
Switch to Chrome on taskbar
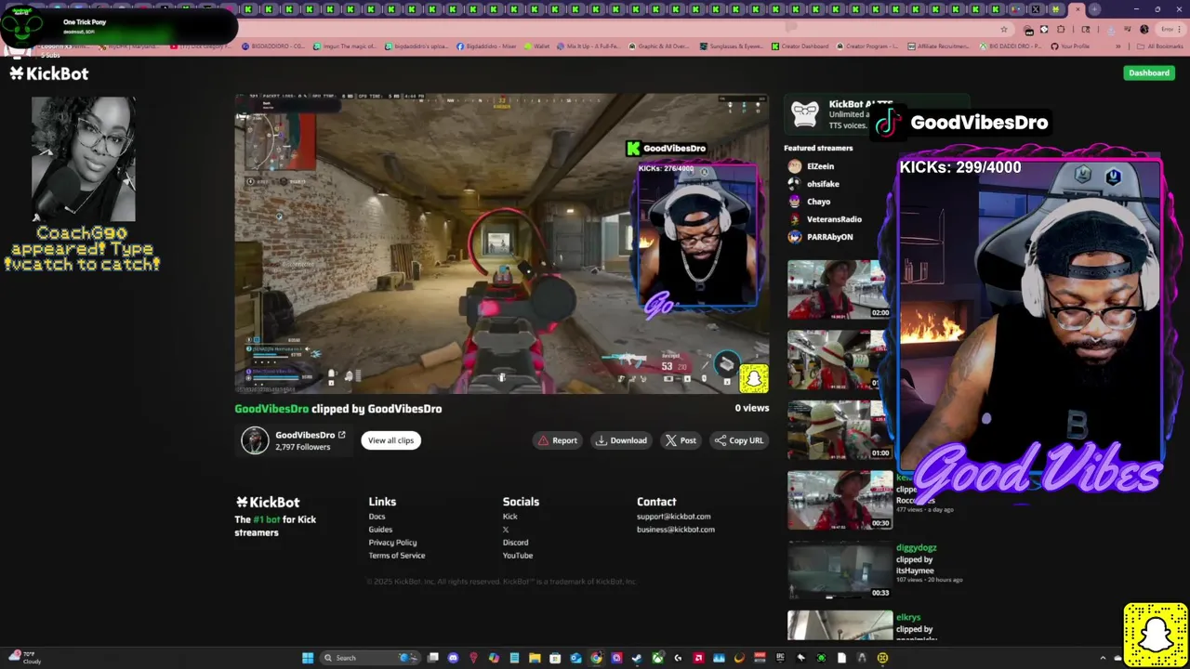(x=596, y=658)
